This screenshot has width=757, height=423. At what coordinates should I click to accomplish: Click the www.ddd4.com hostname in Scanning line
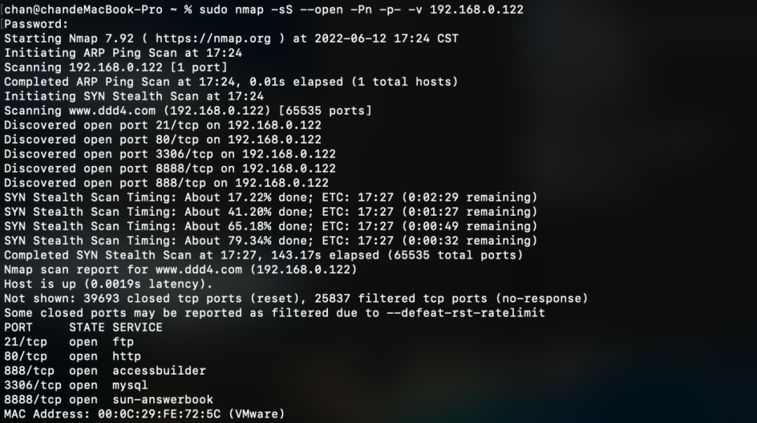click(112, 111)
